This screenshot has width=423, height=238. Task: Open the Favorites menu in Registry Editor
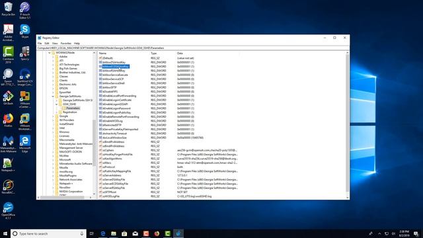(66, 43)
